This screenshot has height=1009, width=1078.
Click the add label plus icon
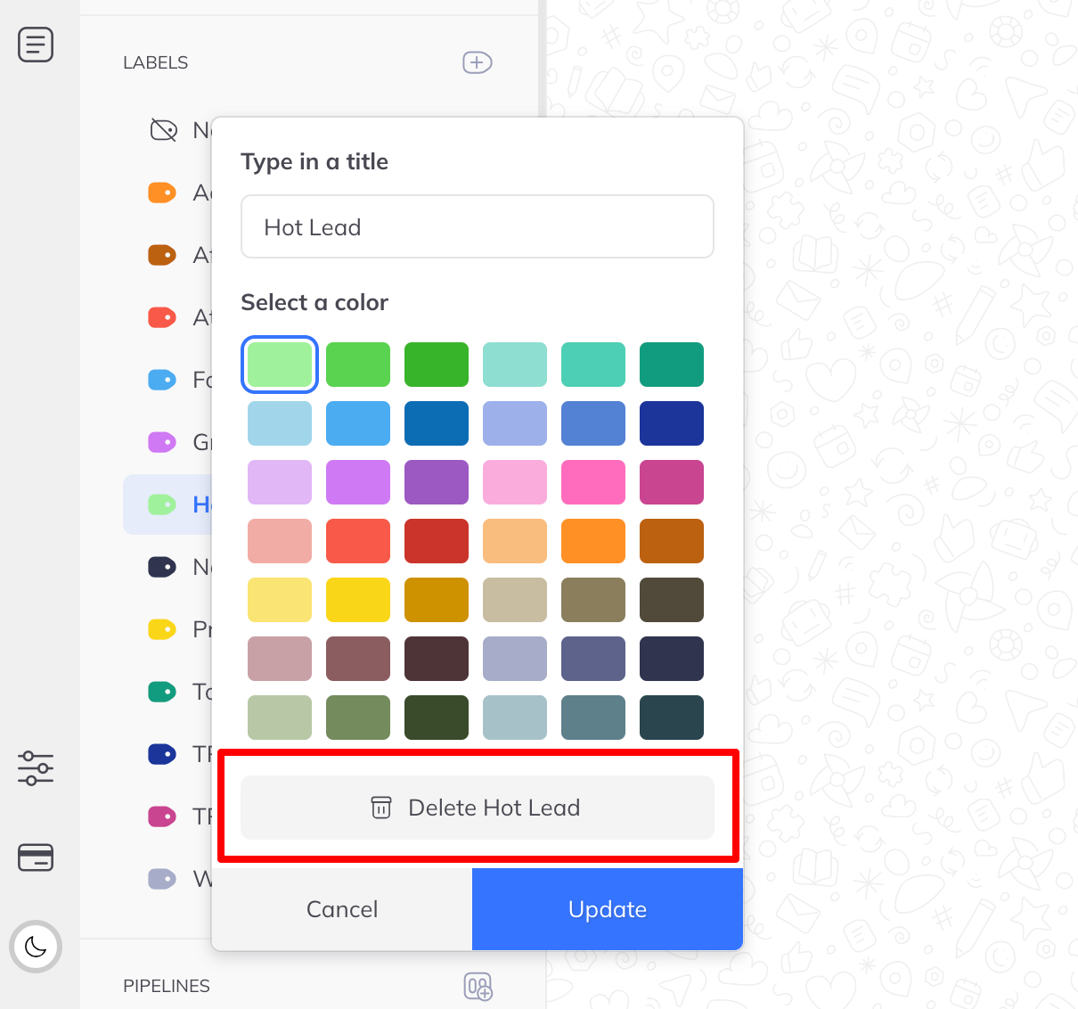(x=478, y=62)
